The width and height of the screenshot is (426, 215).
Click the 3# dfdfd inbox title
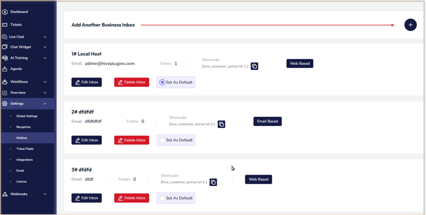tap(82, 170)
